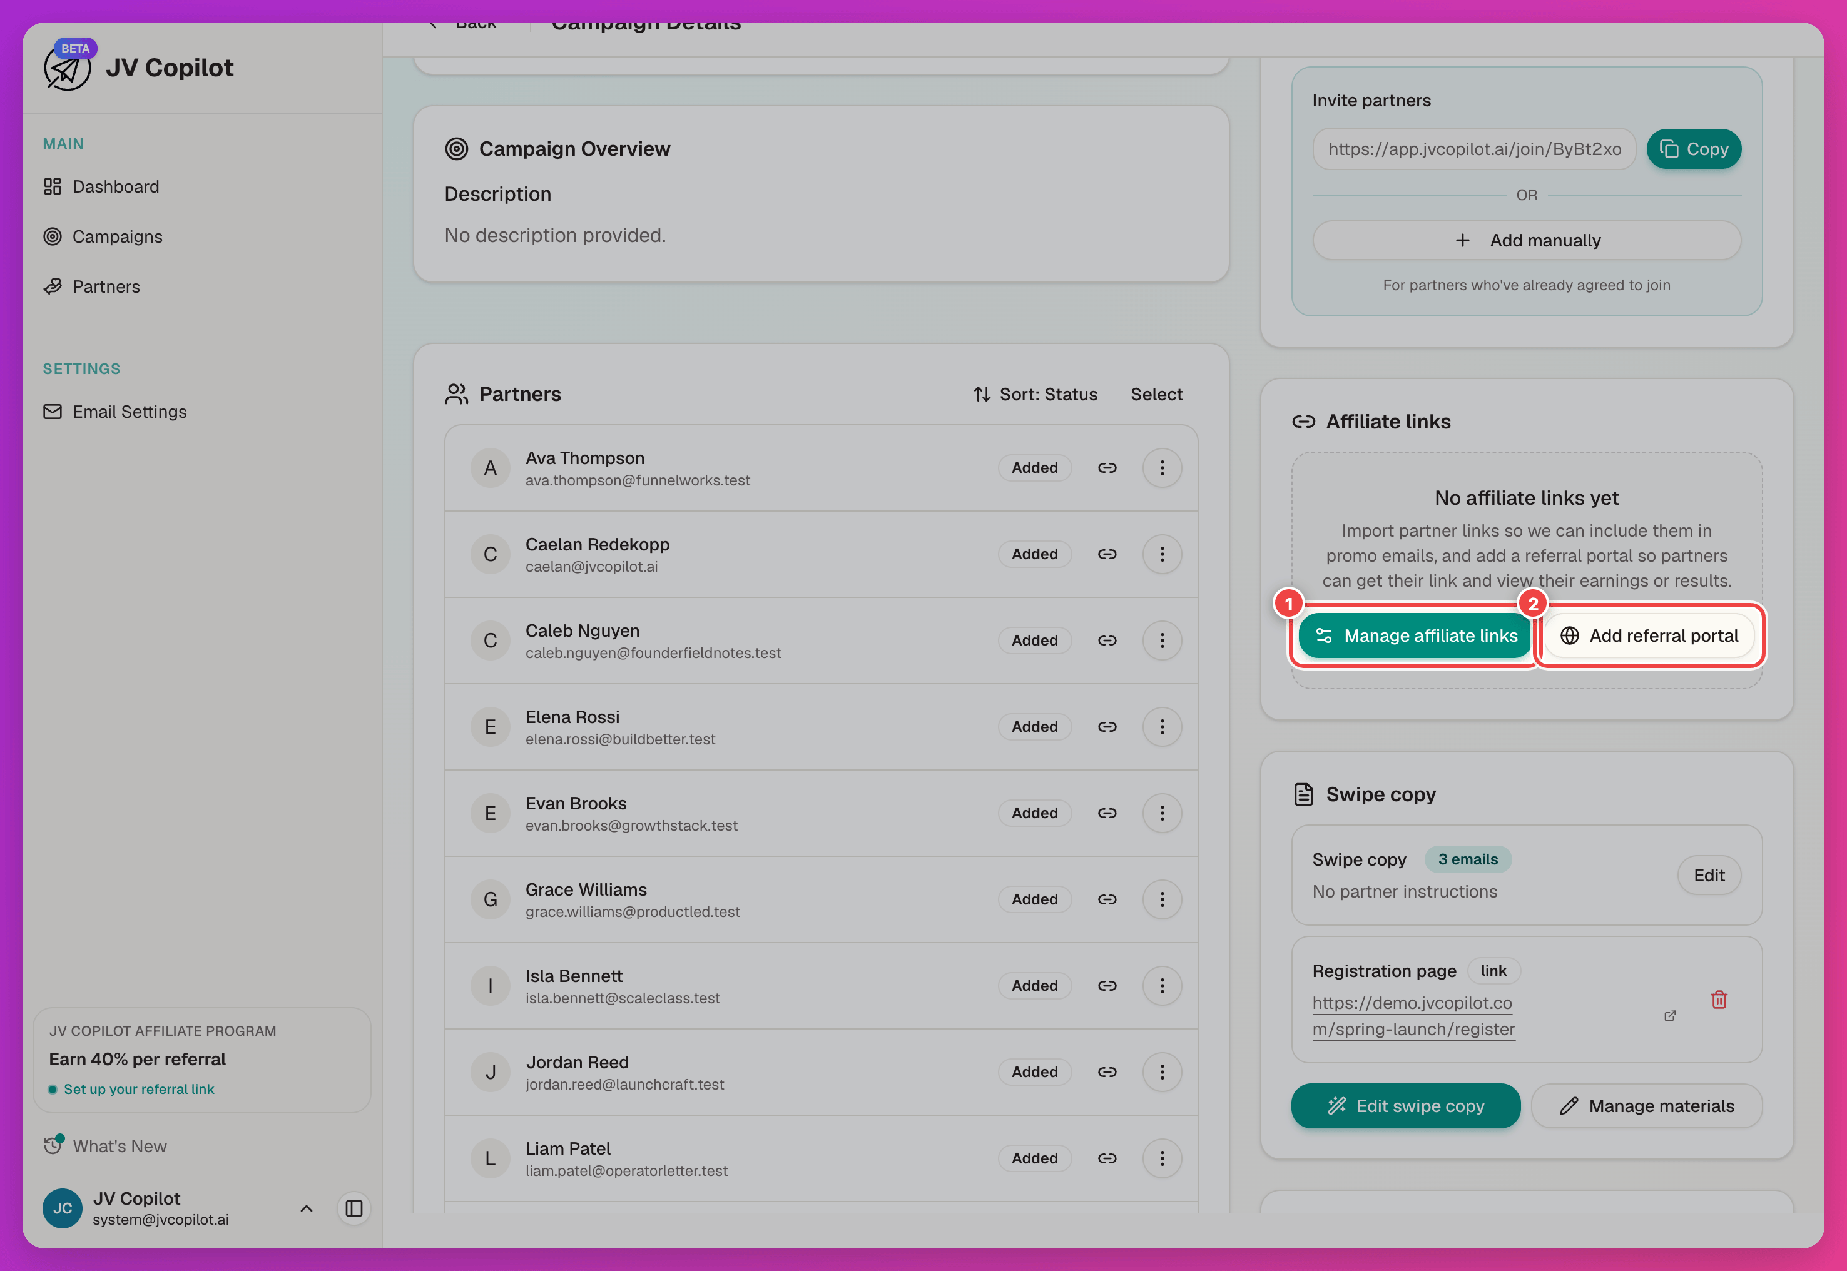The width and height of the screenshot is (1847, 1271).
Task: Open more options for Ava Thompson
Action: coord(1162,468)
